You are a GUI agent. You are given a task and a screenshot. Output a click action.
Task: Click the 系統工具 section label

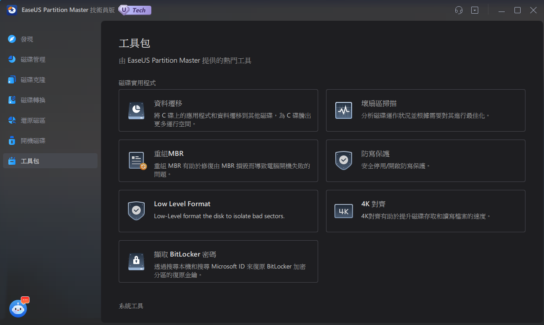coord(131,306)
